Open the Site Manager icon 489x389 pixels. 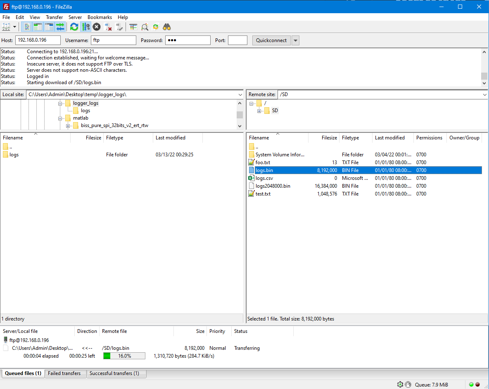(6, 27)
